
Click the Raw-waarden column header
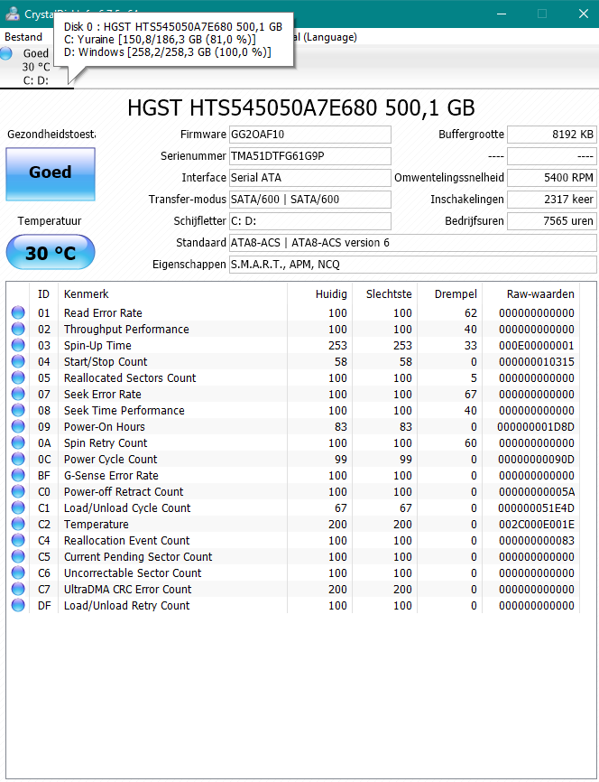pyautogui.click(x=531, y=294)
